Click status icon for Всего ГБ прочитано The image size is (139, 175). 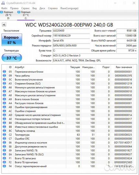(4, 162)
